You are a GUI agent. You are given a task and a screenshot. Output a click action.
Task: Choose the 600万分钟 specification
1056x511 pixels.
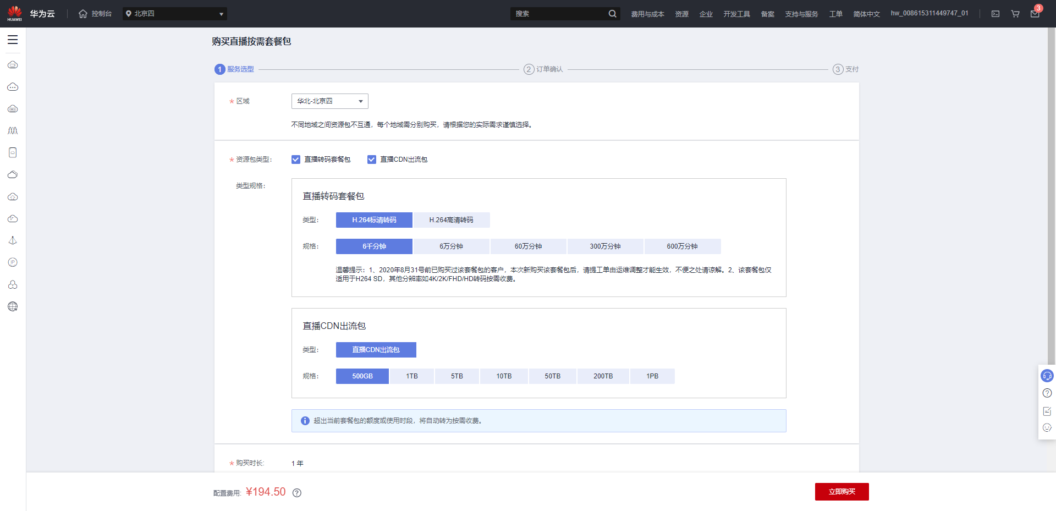[683, 246]
